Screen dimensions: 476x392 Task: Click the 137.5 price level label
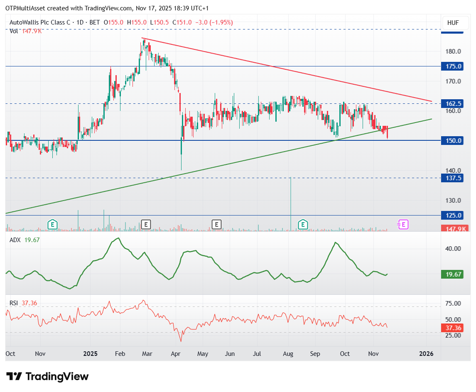tap(453, 178)
